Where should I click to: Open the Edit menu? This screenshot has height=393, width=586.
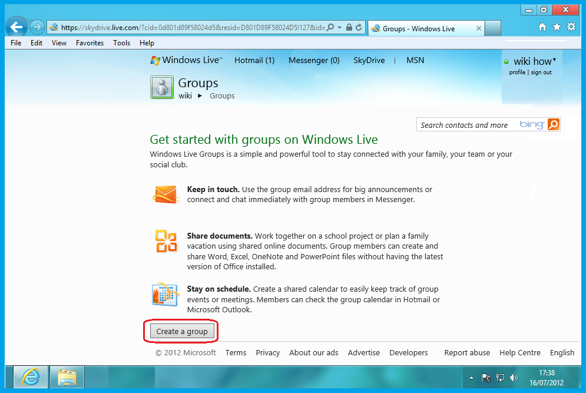coord(37,43)
